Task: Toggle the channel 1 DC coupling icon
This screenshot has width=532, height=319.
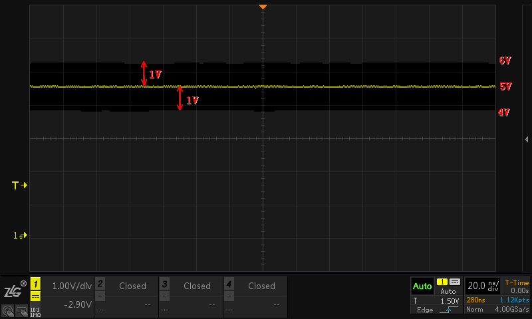Action: 35,296
